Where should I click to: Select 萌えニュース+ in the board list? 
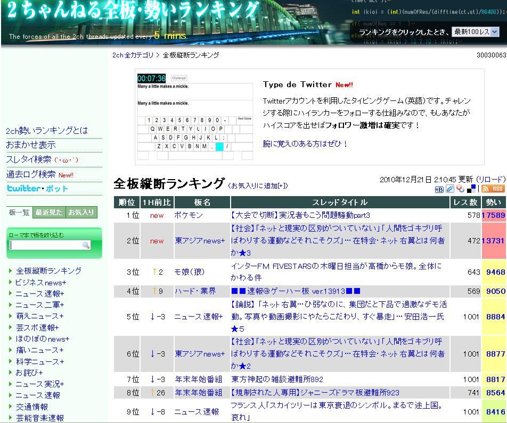pyautogui.click(x=40, y=316)
